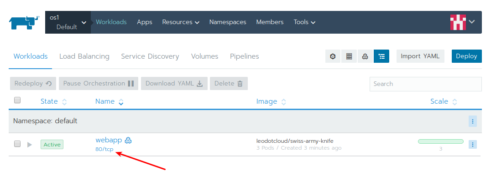Expand the webapp row triangle
This screenshot has width=491, height=176.
pos(30,145)
